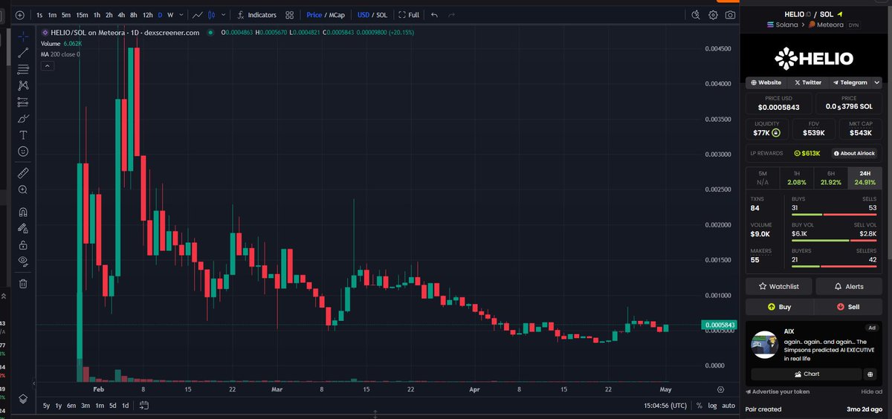This screenshot has height=419, width=892.
Task: Select the brush drawing tool
Action: 23,118
